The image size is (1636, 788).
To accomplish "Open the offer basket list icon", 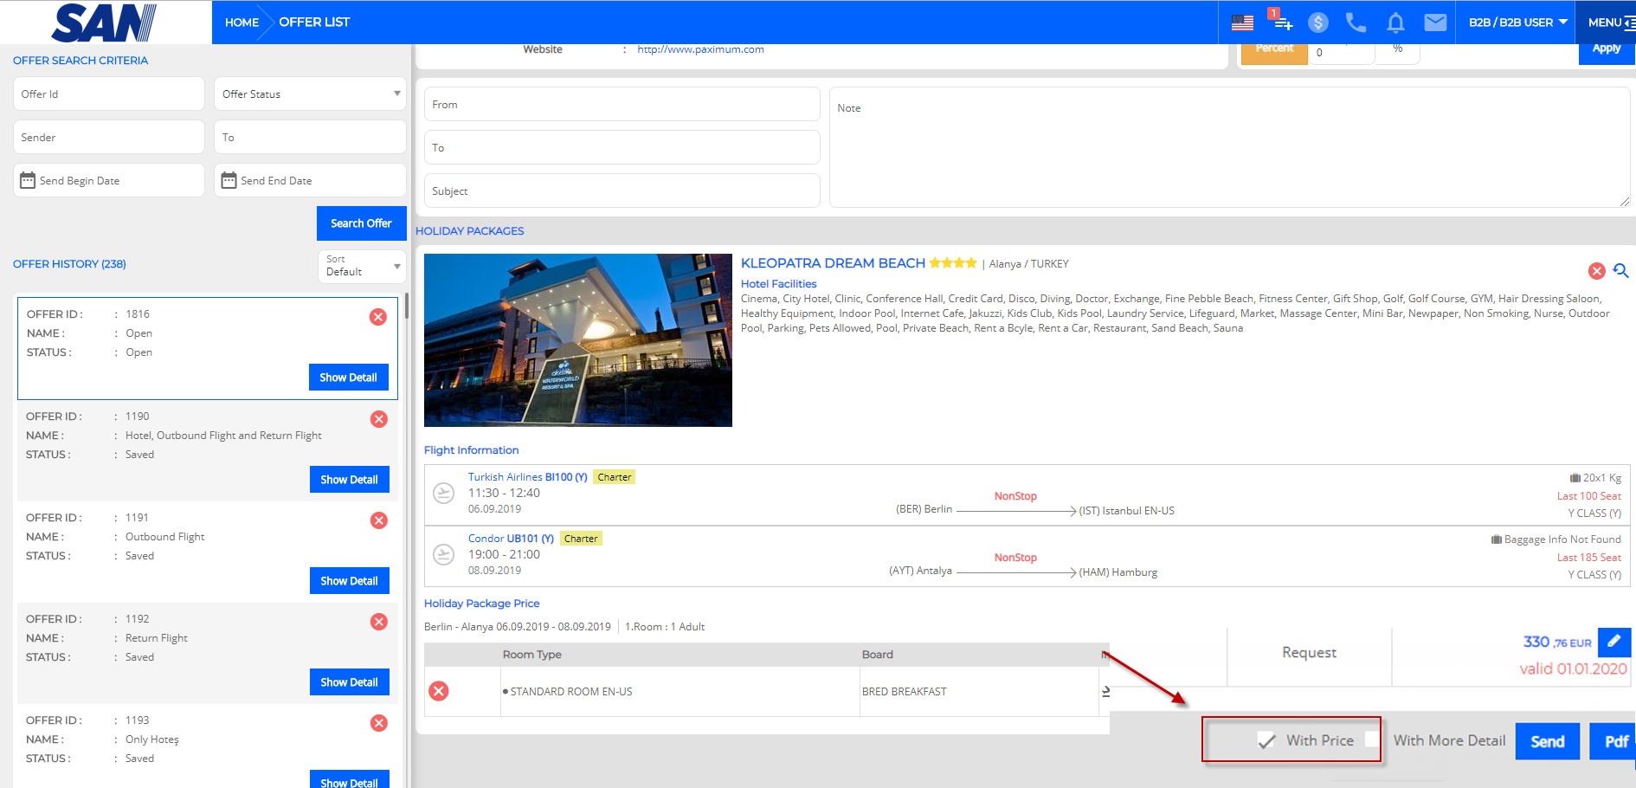I will pyautogui.click(x=1281, y=21).
